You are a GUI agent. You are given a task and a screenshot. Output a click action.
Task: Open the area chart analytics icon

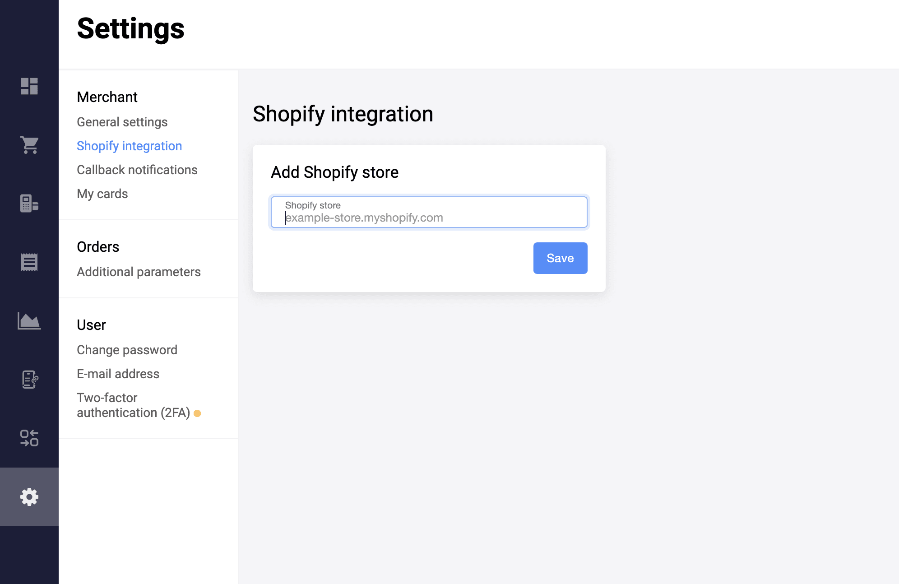tap(29, 321)
